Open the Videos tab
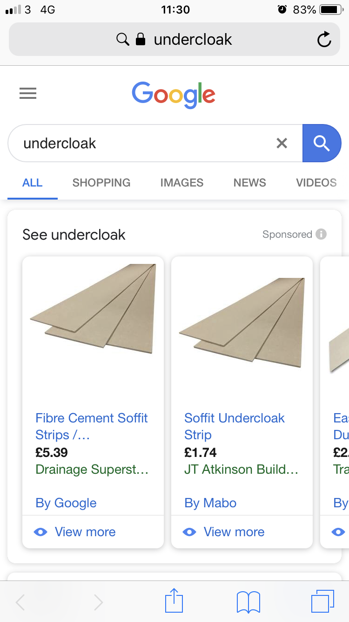This screenshot has height=622, width=349. (316, 183)
